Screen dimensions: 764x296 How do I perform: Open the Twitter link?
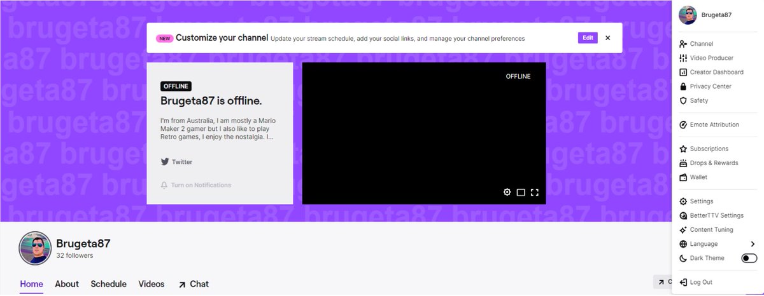(x=176, y=162)
